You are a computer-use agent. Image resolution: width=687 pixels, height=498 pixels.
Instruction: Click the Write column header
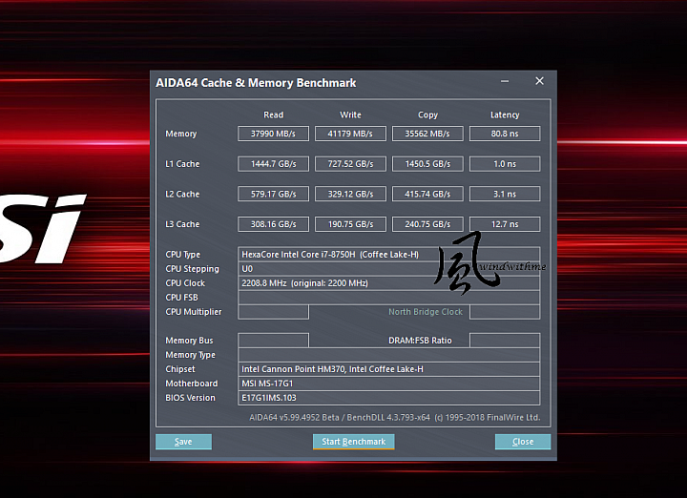coord(350,114)
